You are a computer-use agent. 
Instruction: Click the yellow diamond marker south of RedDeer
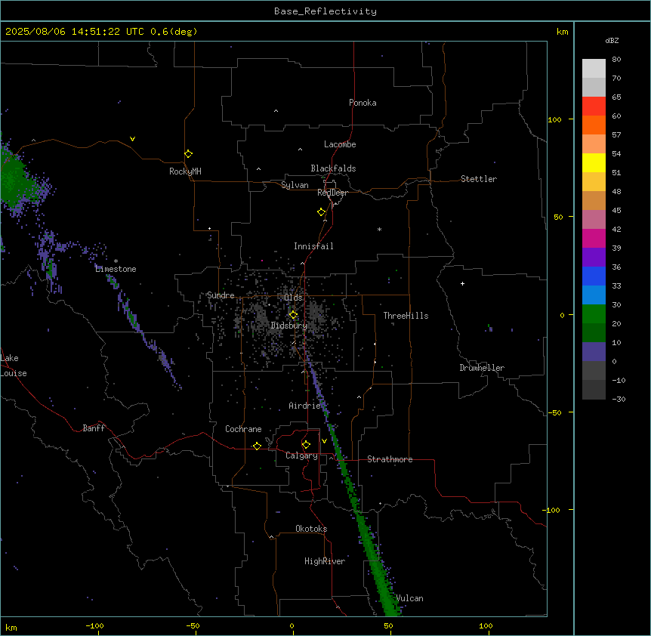(x=322, y=212)
